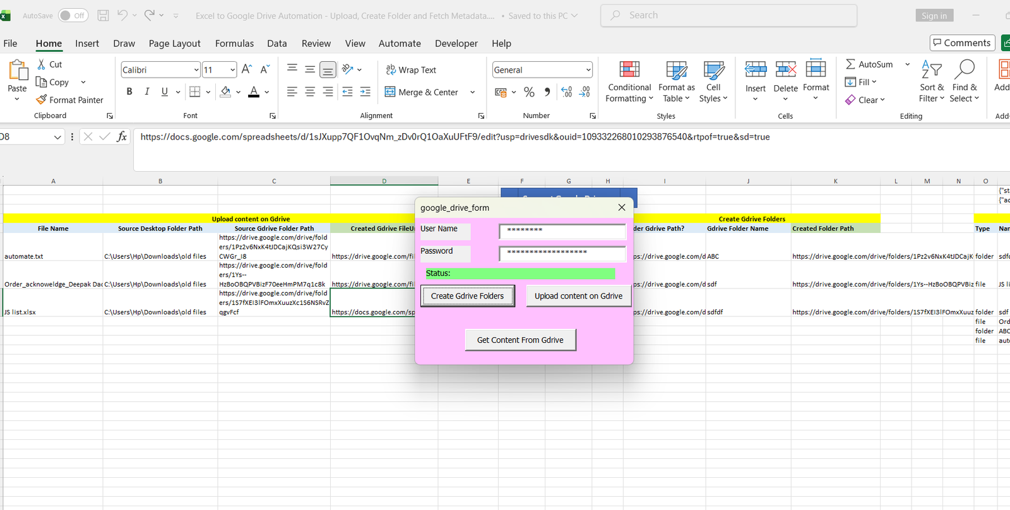This screenshot has height=510, width=1010.
Task: Click the User Name input field
Action: pyautogui.click(x=562, y=231)
